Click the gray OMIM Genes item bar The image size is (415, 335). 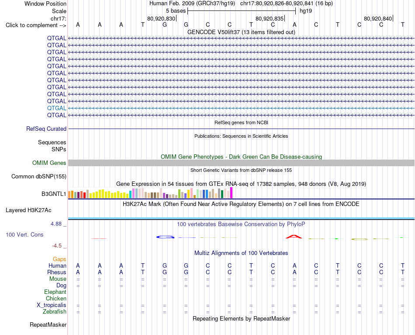coord(241,163)
